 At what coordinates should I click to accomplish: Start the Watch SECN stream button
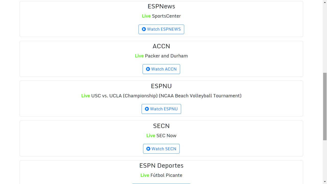(161, 149)
